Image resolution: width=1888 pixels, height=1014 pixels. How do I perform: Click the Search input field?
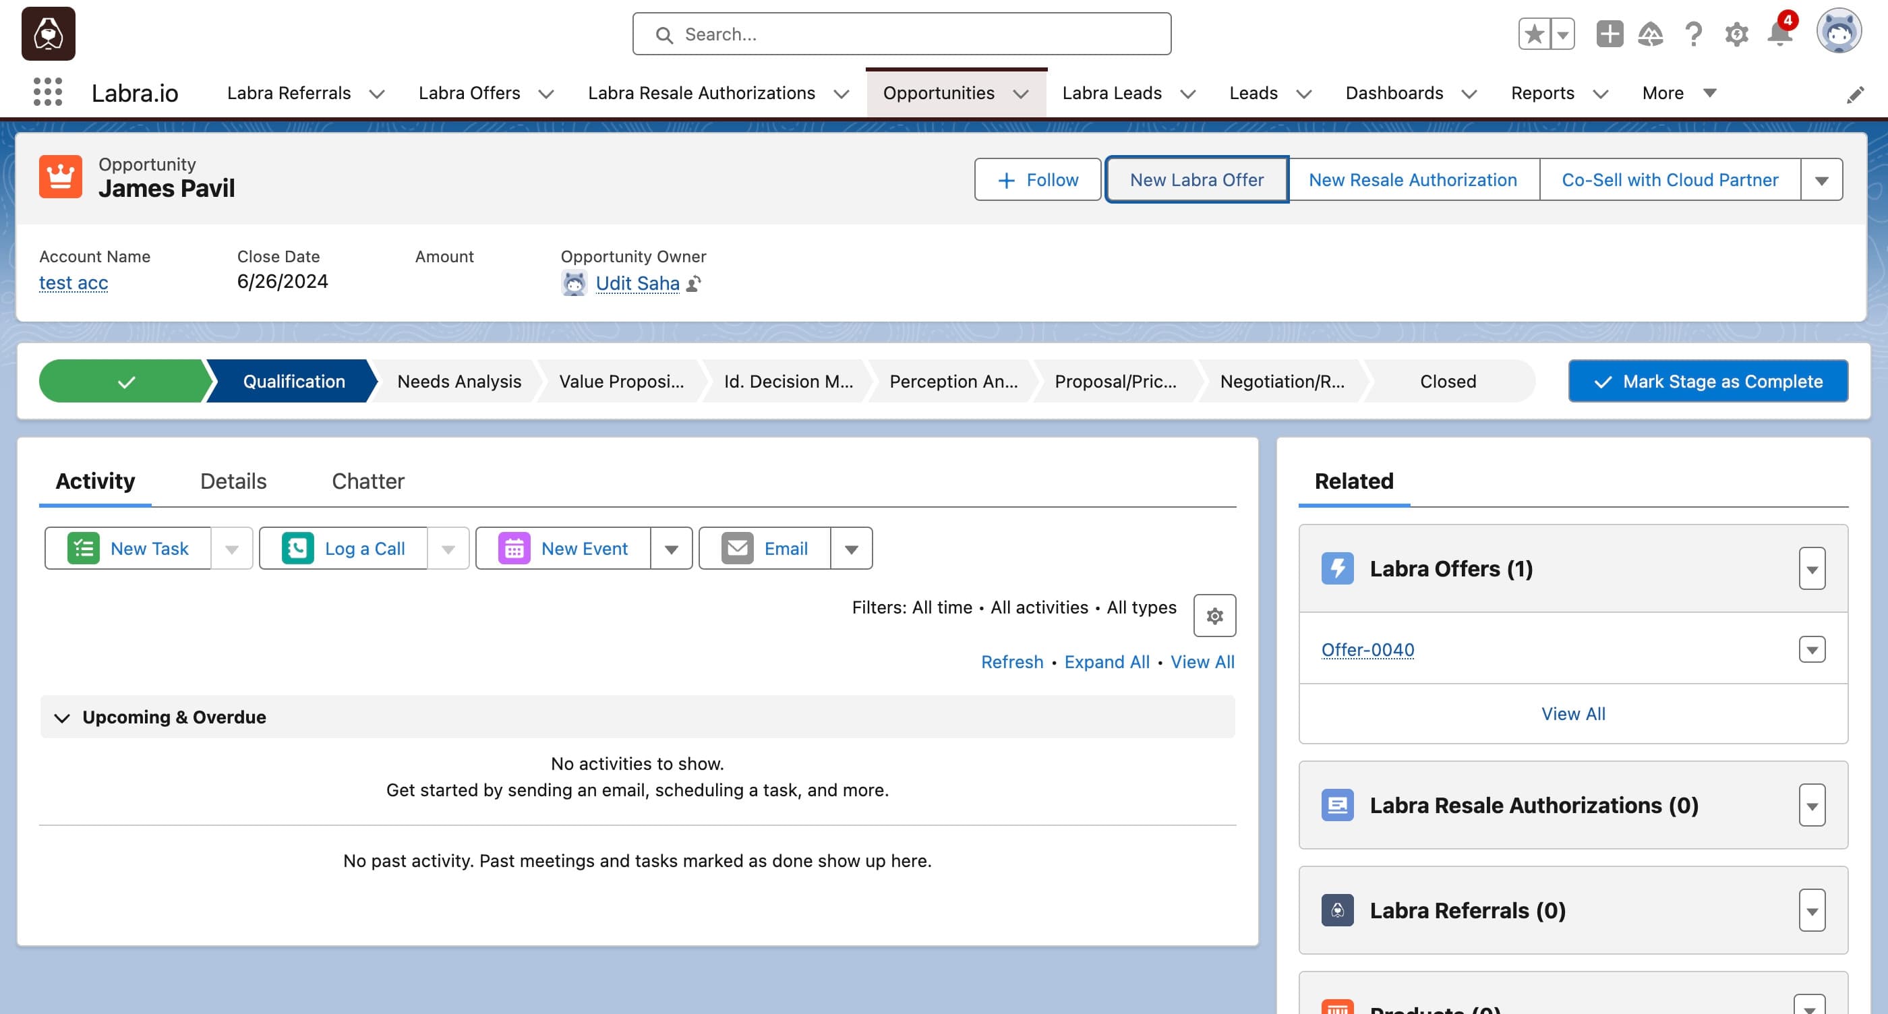click(902, 34)
